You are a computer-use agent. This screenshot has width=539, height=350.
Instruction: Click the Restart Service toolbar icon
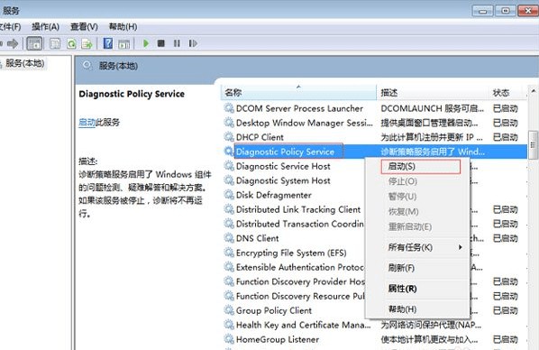tap(193, 43)
